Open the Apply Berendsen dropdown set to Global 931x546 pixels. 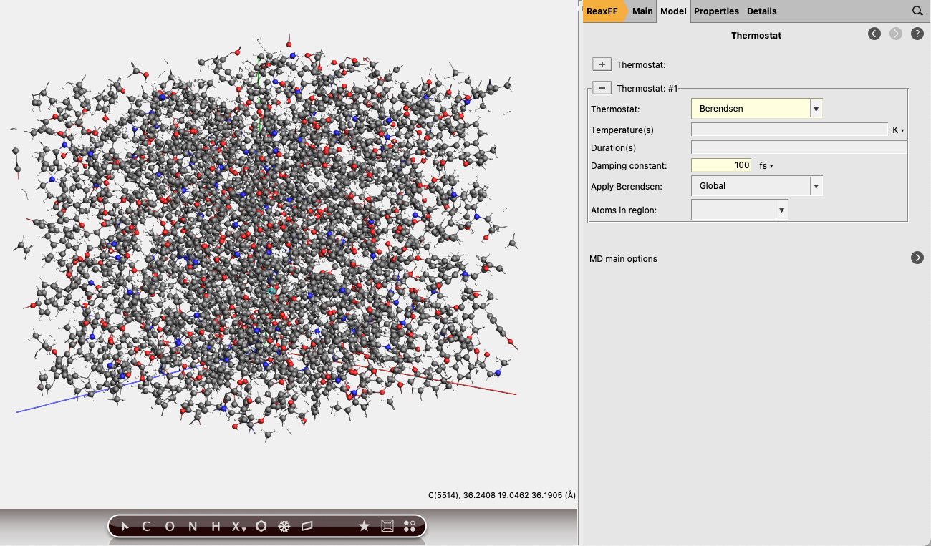[815, 185]
